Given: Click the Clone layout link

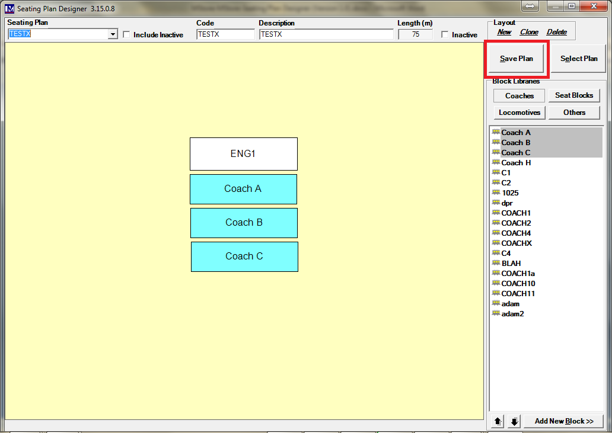Looking at the screenshot, I should tap(529, 32).
